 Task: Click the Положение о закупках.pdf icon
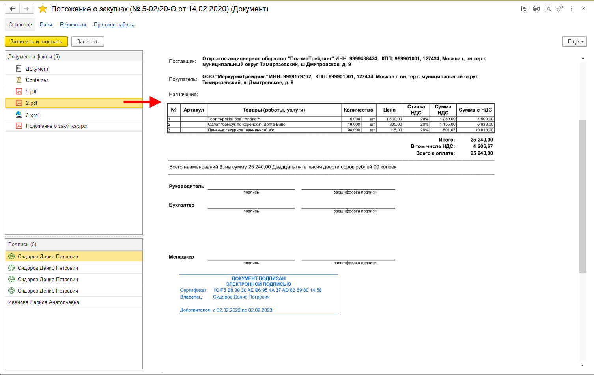coord(19,126)
